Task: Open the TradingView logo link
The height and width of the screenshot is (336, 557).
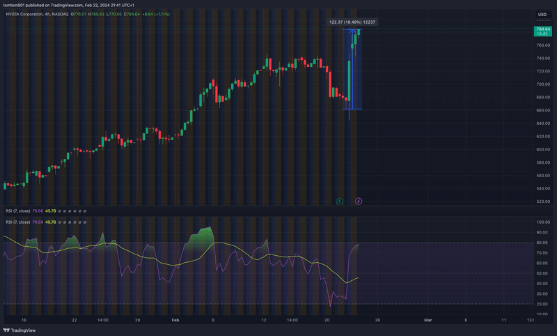Action: (x=19, y=330)
